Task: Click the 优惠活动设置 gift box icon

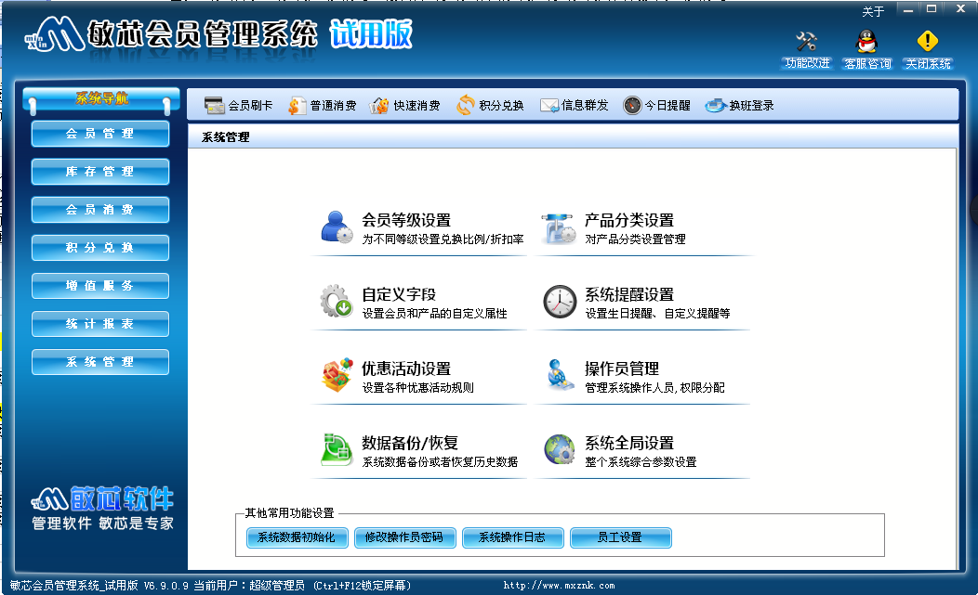Action: click(x=337, y=375)
